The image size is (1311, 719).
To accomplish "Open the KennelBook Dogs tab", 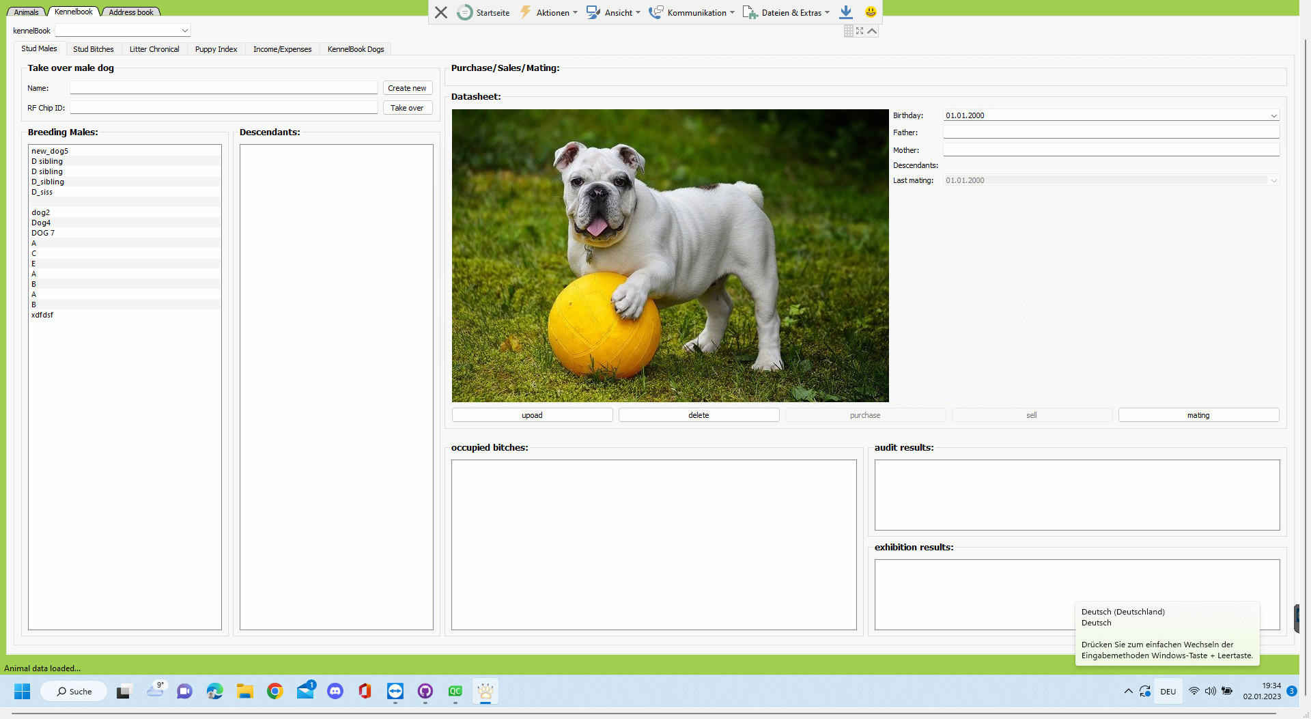I will pos(356,49).
